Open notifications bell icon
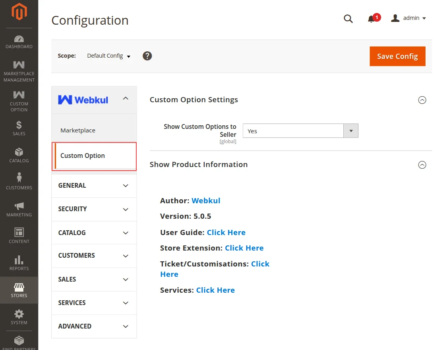The image size is (445, 350). pyautogui.click(x=371, y=19)
